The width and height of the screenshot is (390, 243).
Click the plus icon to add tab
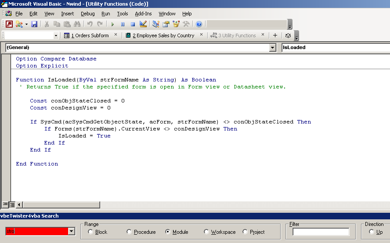275,35
